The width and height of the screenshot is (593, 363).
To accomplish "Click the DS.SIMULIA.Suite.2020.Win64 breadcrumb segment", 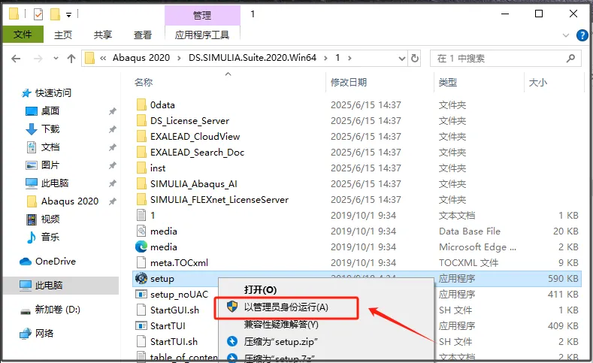I will pyautogui.click(x=253, y=58).
